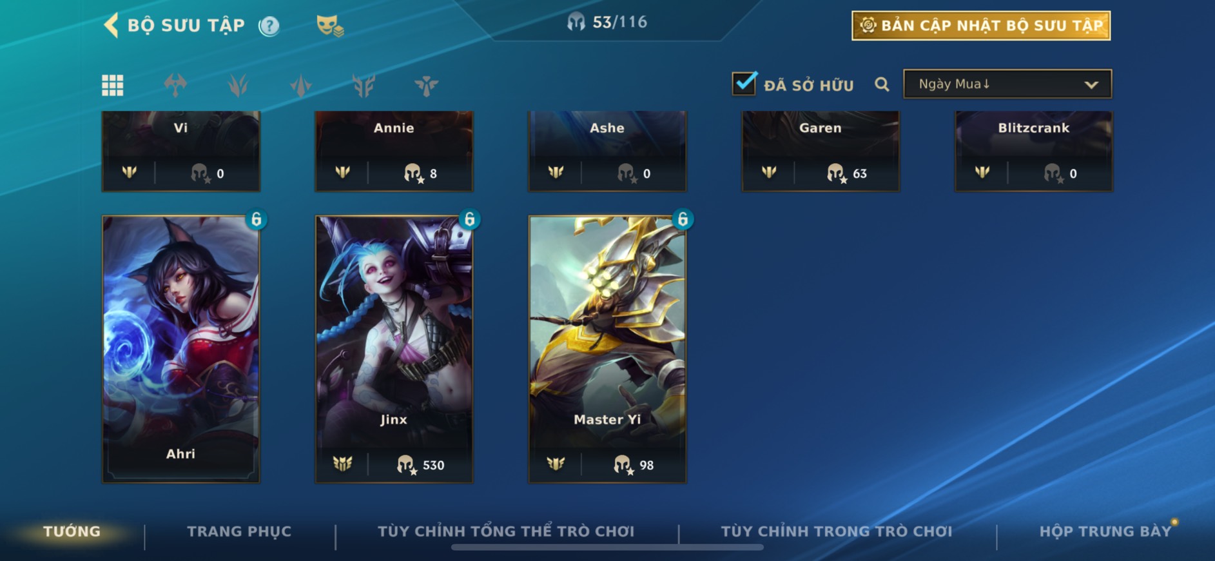Open Tùy Chỉnh Trong Trò Chơi tab
Viewport: 1215px width, 561px height.
836,531
